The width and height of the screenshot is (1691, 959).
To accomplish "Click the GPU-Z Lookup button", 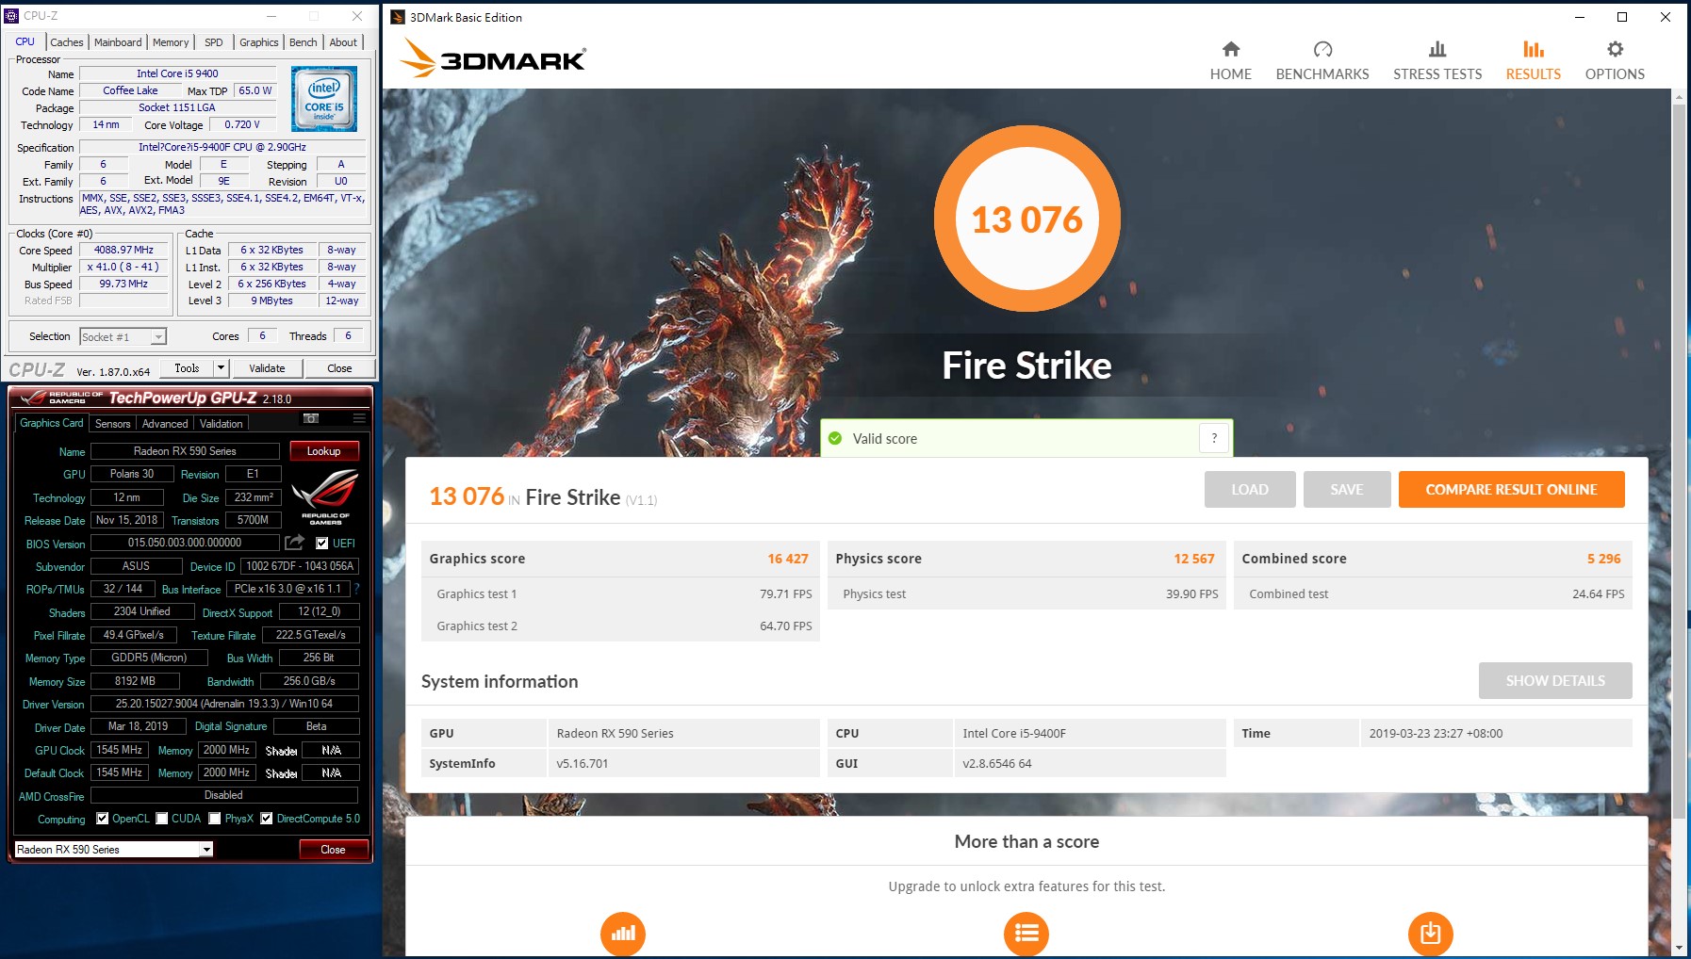I will [324, 451].
